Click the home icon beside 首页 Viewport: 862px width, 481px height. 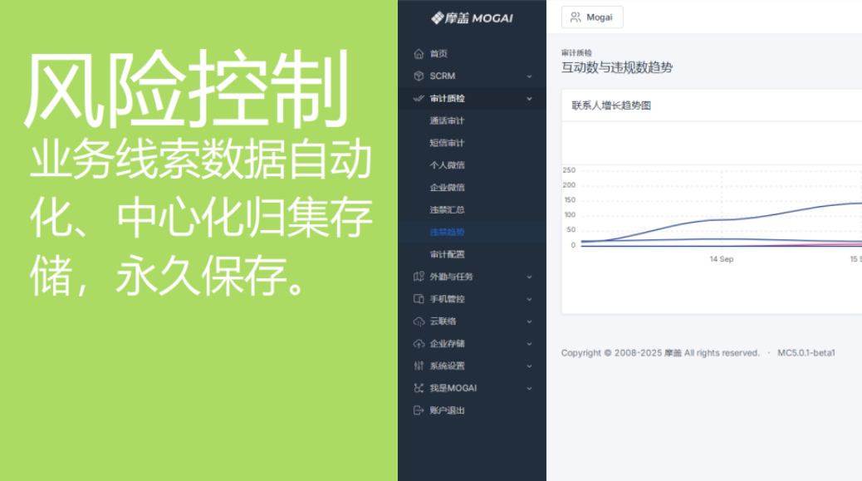coord(419,54)
